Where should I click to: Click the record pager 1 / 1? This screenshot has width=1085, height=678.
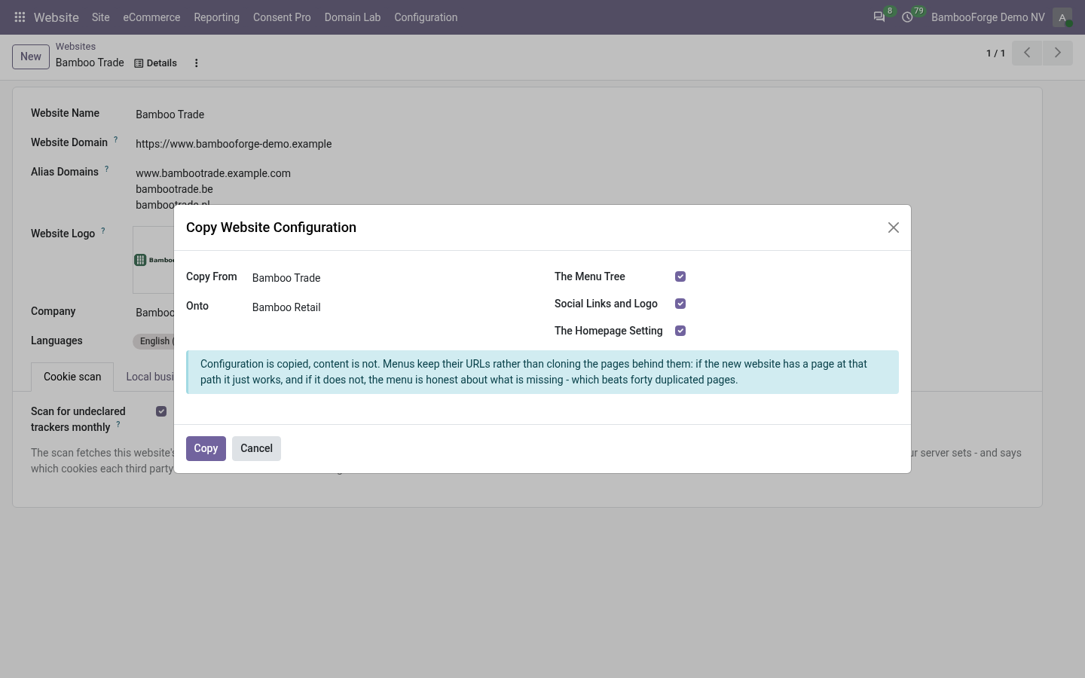click(x=995, y=53)
